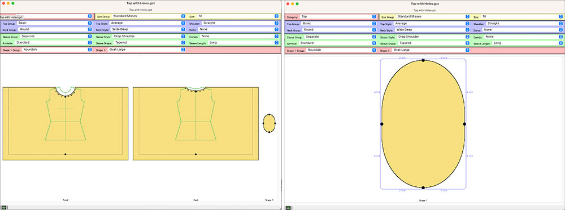The height and width of the screenshot is (210, 565).
Task: Open Armhole dropdown in the Front/Back window
Action: (53, 42)
